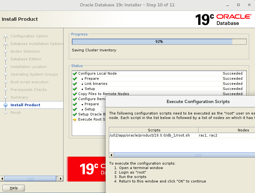
Task: Click the Install Product step bullet icon
Action: pyautogui.click(x=5, y=105)
